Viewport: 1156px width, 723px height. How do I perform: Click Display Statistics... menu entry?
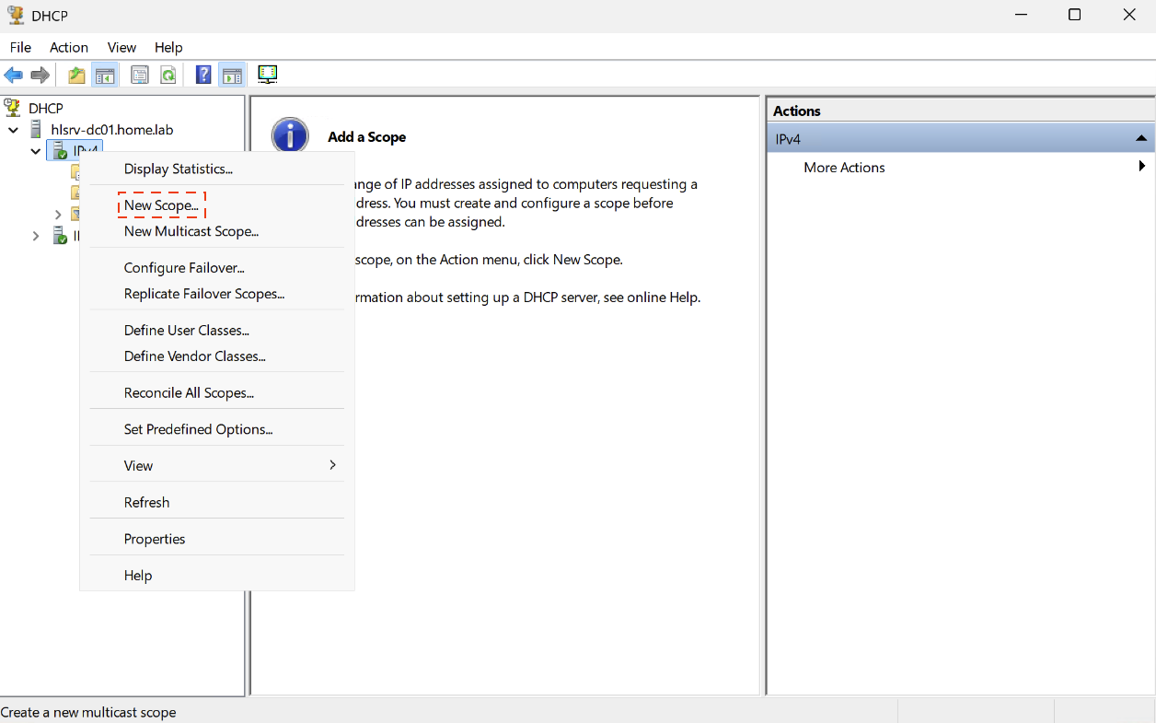coord(179,169)
